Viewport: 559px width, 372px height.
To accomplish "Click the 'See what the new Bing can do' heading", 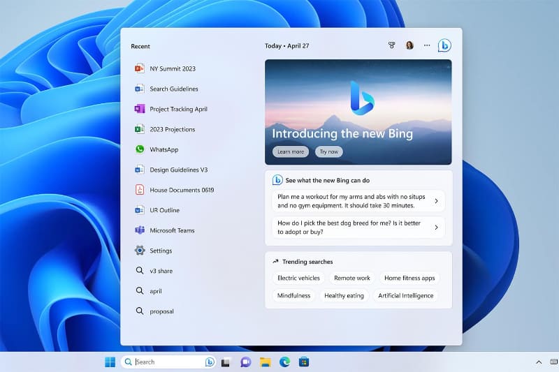I will point(327,181).
